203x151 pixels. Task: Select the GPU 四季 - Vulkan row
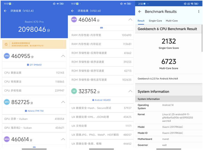coord(34,119)
